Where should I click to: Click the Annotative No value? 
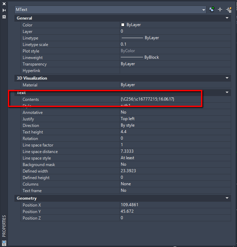tap(123, 112)
